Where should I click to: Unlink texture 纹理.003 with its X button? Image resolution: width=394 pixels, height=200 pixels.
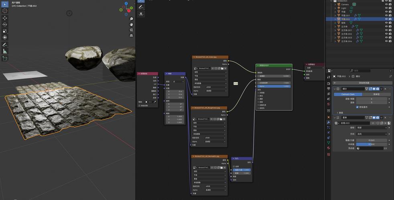(x=386, y=123)
